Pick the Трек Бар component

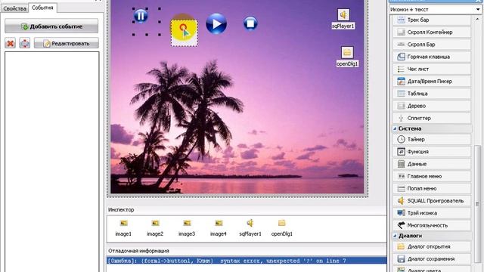tap(432, 20)
